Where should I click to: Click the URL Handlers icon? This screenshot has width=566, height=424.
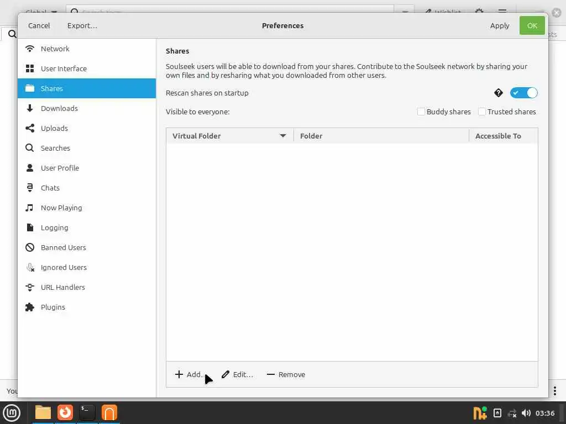point(30,287)
